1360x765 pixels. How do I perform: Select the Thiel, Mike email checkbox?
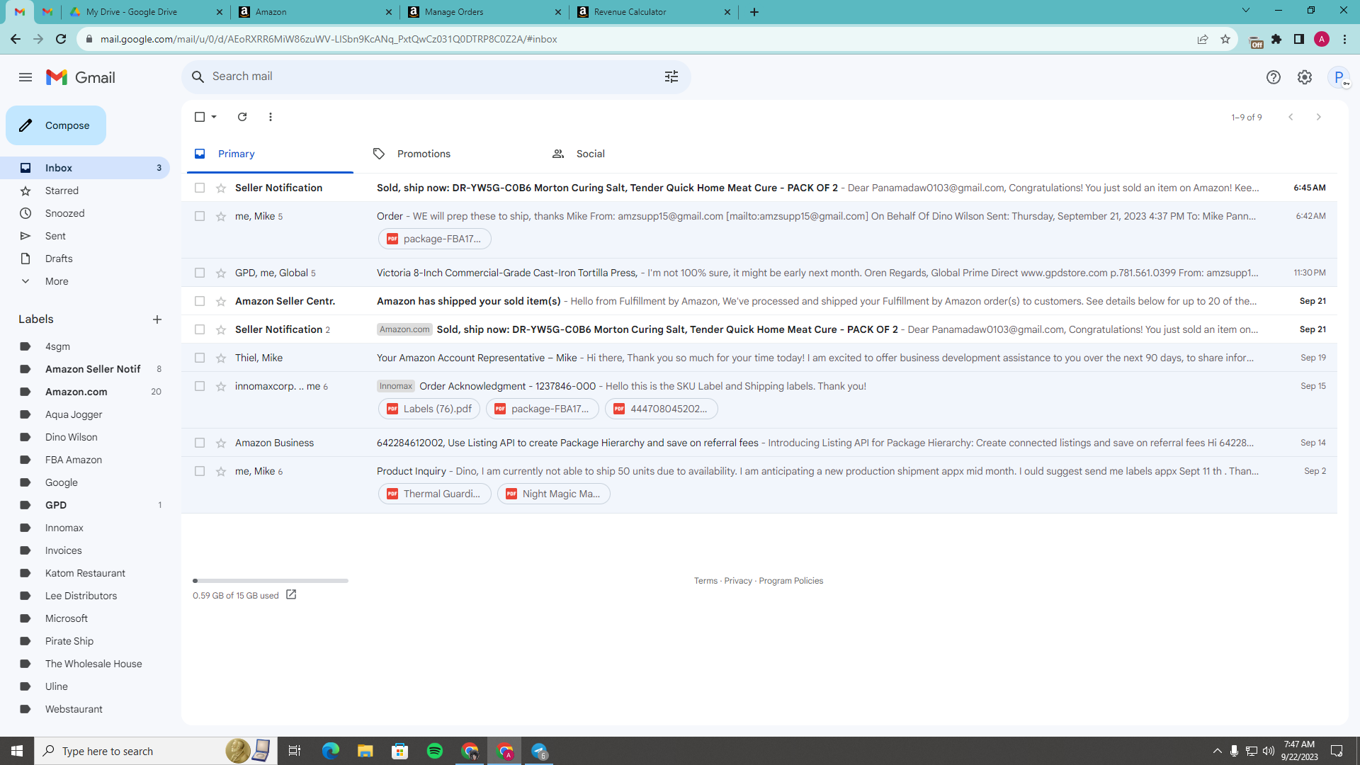point(200,358)
